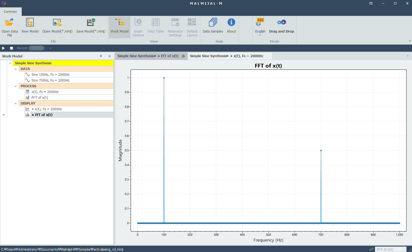Image resolution: width=412 pixels, height=252 pixels.
Task: Select x(t), Fs = 2000Hz process item
Action: click(69, 92)
